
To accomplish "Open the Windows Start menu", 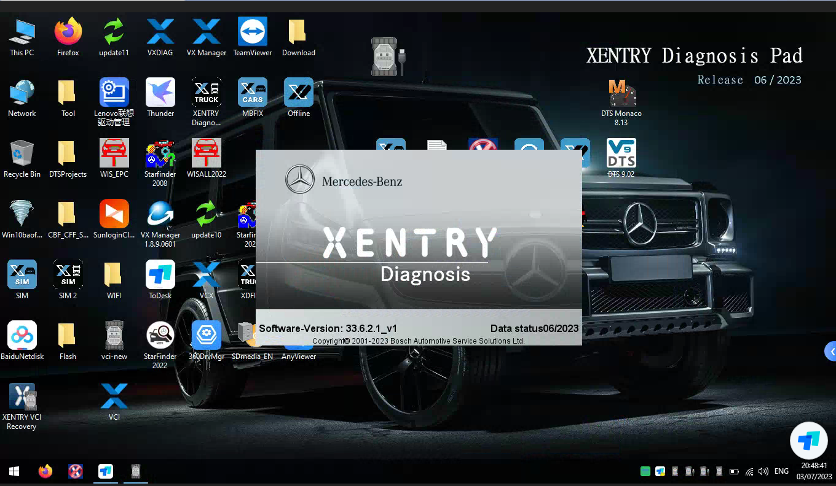I will (x=14, y=471).
